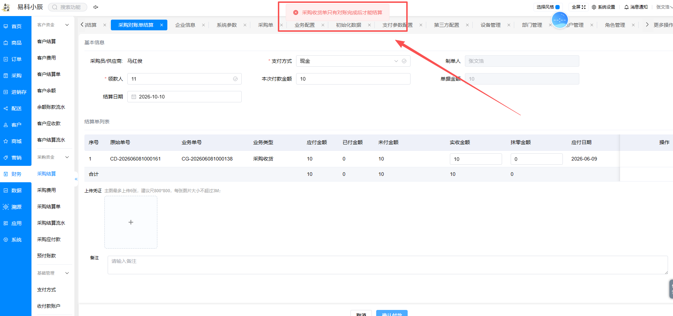This screenshot has width=673, height=316.
Task: Go to 订单 orders in sidebar
Action: pyautogui.click(x=16, y=59)
